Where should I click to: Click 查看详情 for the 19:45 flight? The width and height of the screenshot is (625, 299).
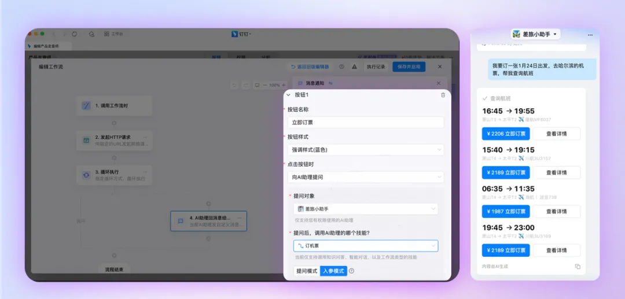pyautogui.click(x=557, y=250)
